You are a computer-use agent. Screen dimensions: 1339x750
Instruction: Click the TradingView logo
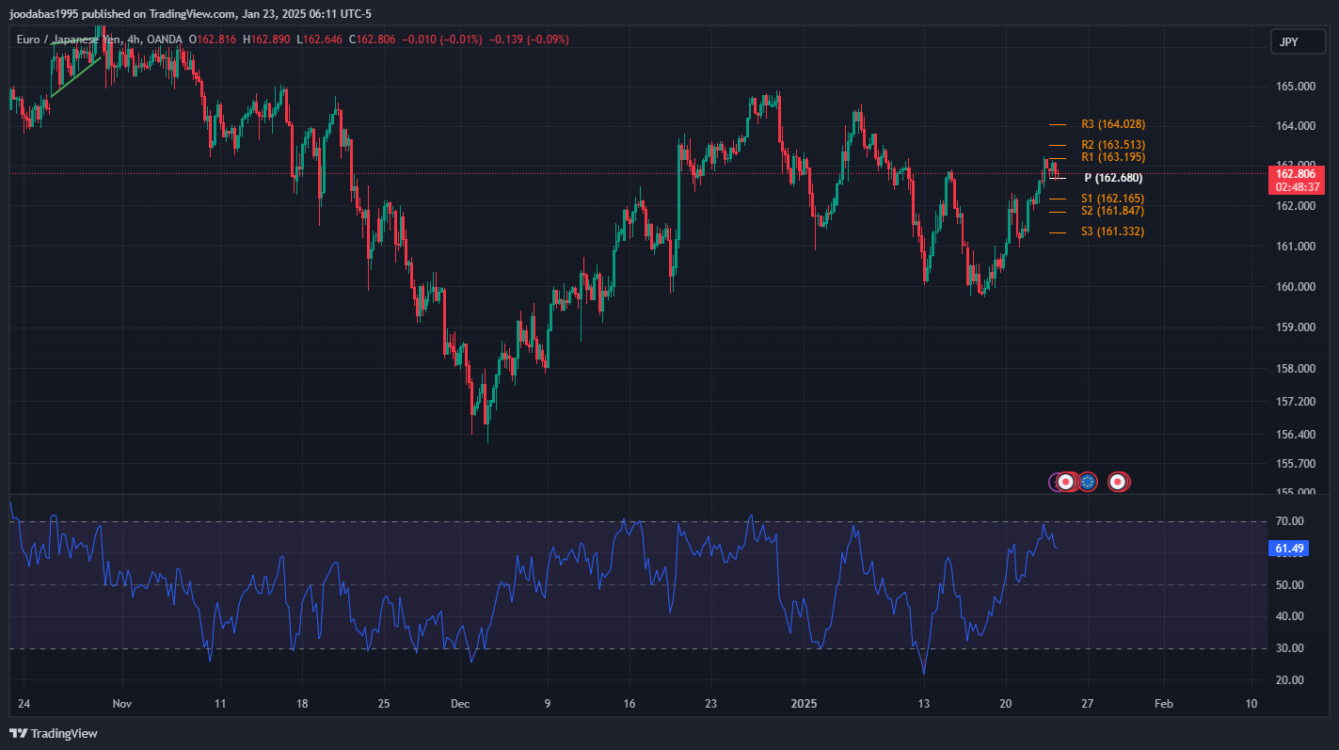pos(54,733)
